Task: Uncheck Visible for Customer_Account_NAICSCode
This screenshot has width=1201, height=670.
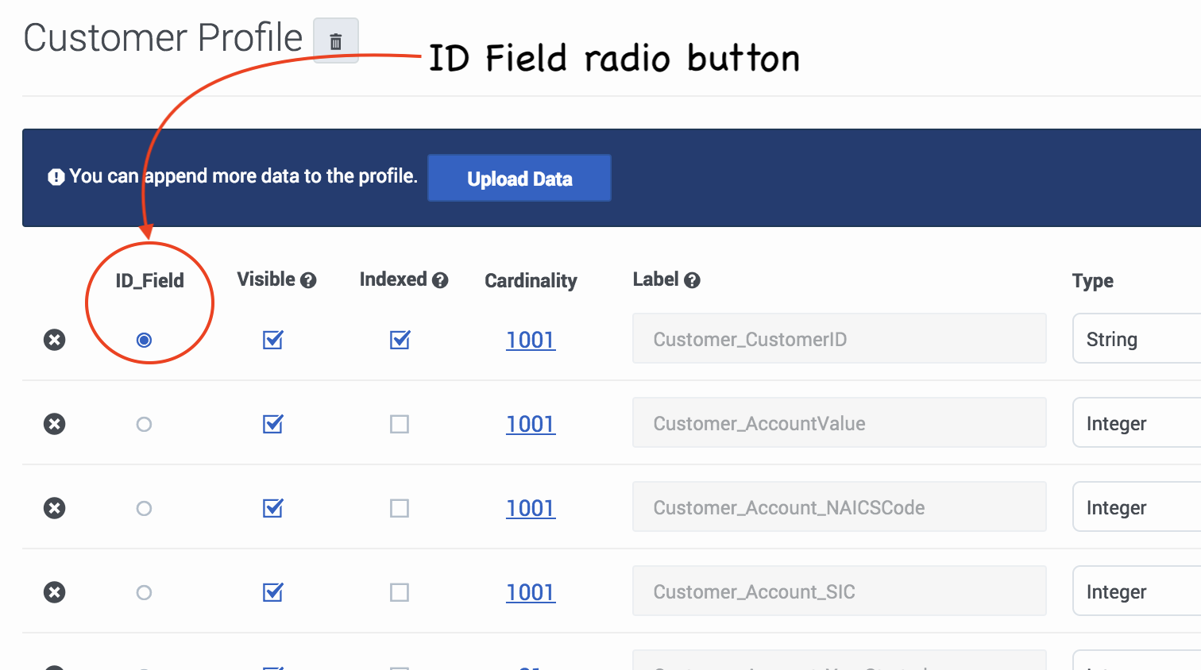Action: tap(272, 508)
